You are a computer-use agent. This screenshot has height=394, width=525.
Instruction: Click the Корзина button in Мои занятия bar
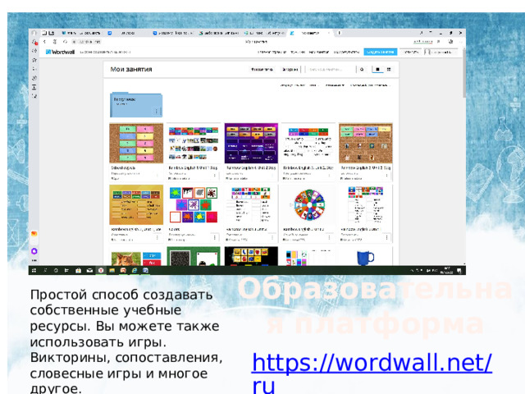(290, 69)
